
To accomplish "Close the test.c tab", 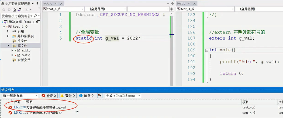I will pyautogui.click(x=194, y=3).
